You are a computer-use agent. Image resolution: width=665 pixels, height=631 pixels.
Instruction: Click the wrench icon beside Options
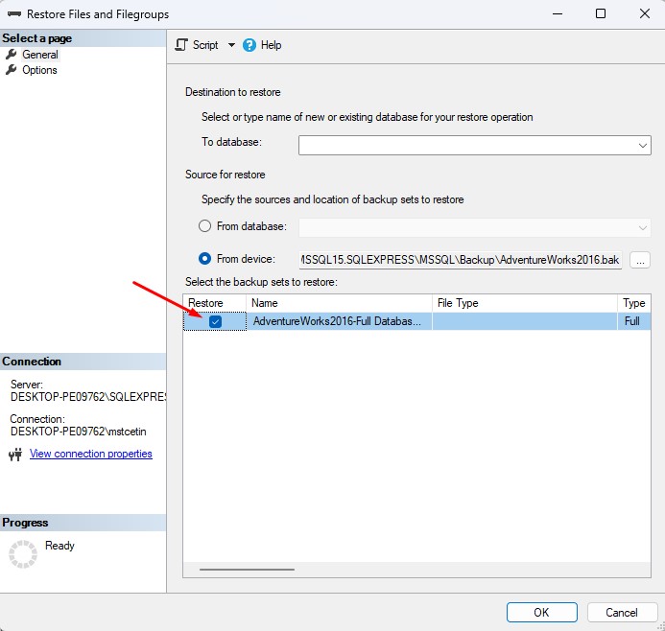(x=11, y=69)
